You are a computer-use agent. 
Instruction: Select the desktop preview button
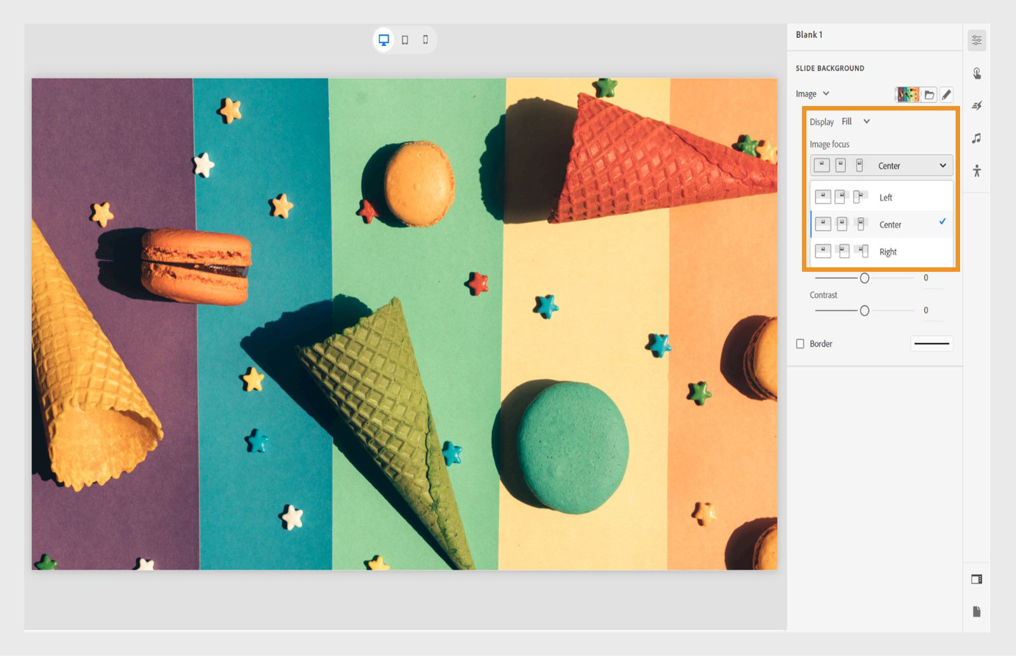383,39
